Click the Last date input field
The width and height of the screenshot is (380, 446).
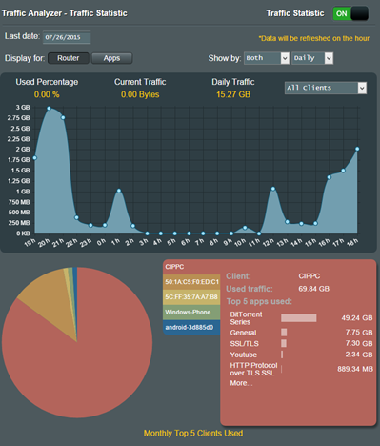tap(67, 37)
